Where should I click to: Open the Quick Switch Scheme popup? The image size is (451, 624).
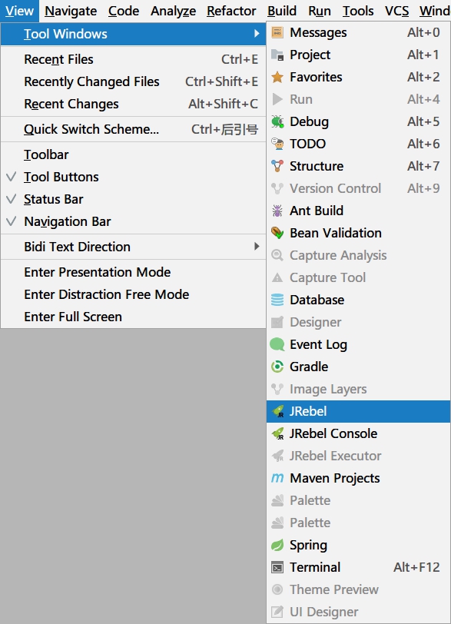click(x=133, y=129)
